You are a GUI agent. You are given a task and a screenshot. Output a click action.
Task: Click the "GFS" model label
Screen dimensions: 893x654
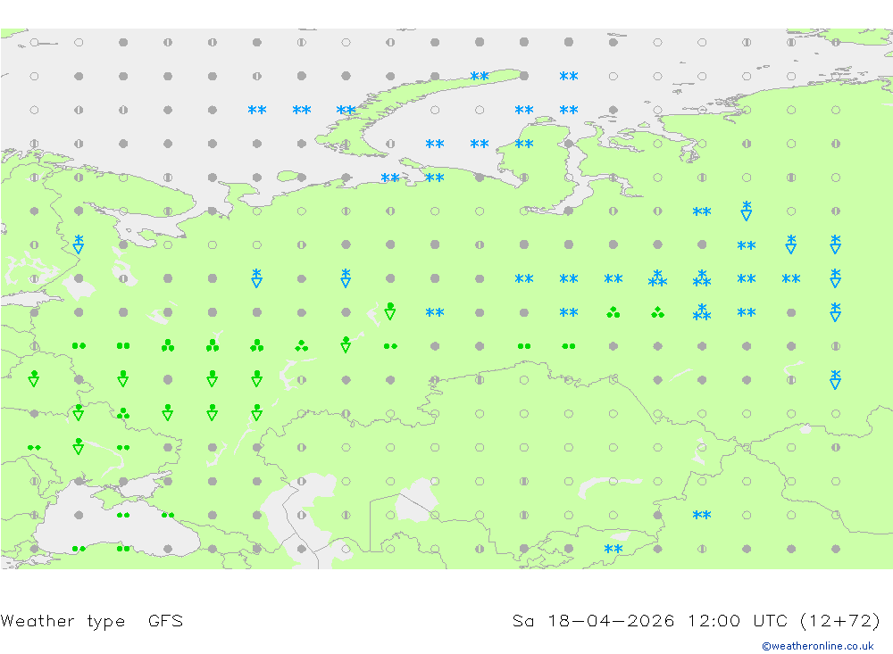[166, 620]
